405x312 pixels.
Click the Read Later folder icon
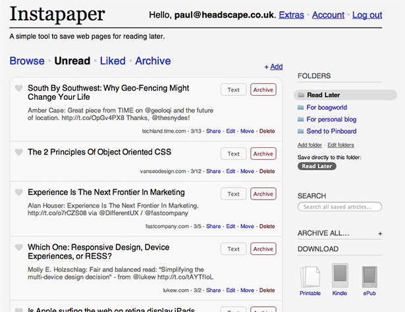click(301, 95)
